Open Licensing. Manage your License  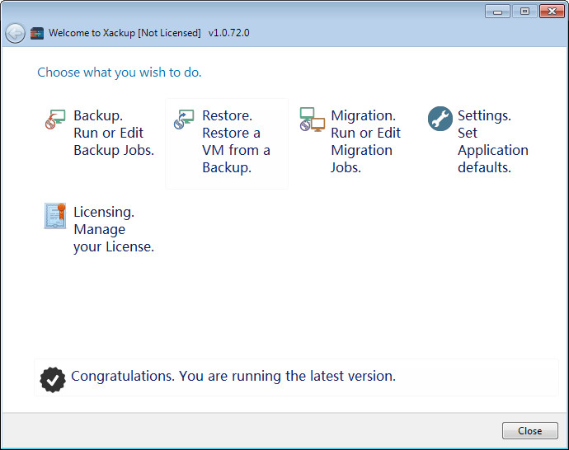click(x=113, y=229)
